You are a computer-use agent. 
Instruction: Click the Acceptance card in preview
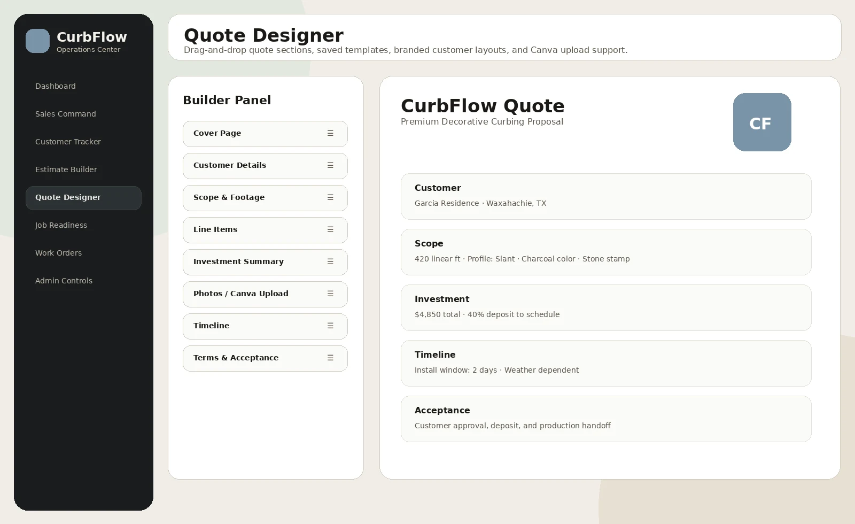pyautogui.click(x=606, y=419)
